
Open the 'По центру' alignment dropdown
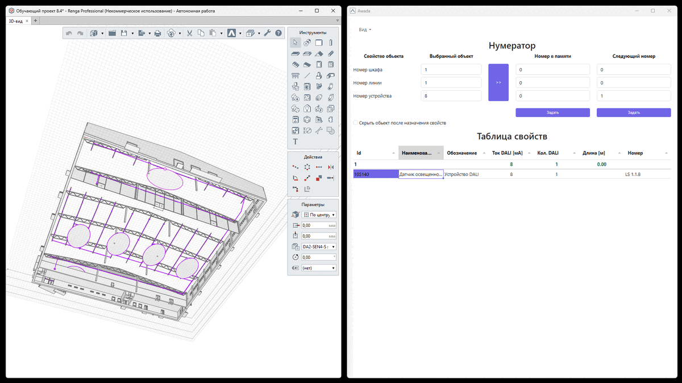pos(319,215)
